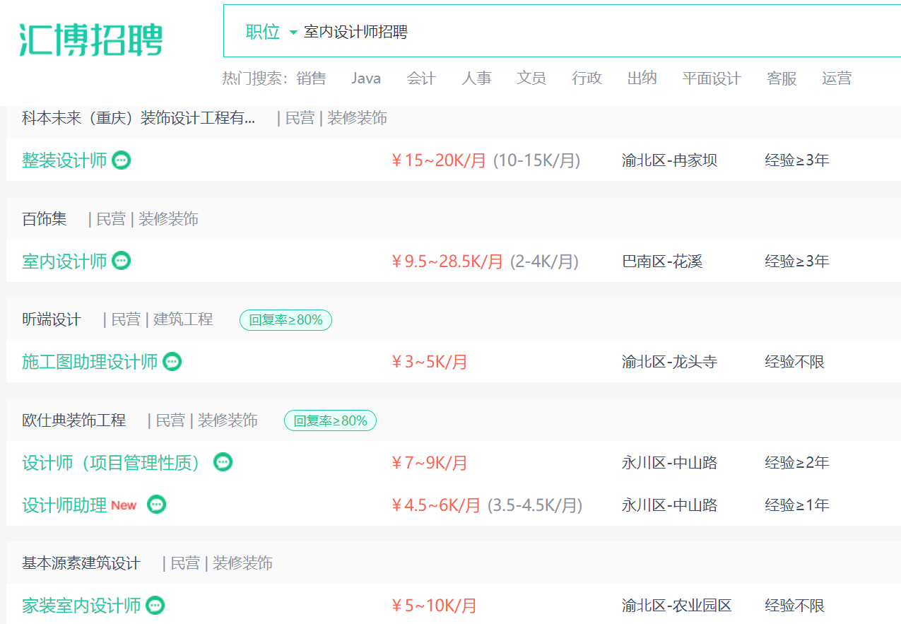Click hot search keyword 运营

tap(837, 78)
